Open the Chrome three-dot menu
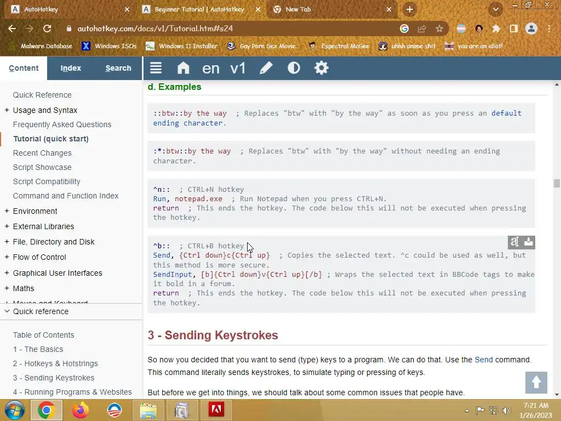The height and width of the screenshot is (421, 561). [x=549, y=29]
